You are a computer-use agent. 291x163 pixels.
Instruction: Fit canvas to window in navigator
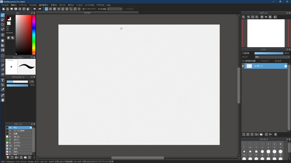click(253, 17)
